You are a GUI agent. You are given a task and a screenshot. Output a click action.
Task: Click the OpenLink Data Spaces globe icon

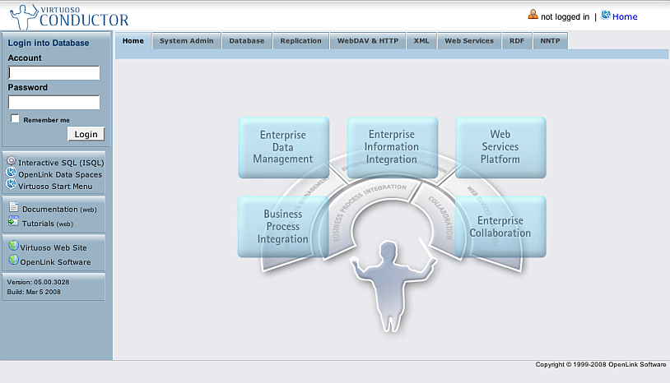(12, 173)
